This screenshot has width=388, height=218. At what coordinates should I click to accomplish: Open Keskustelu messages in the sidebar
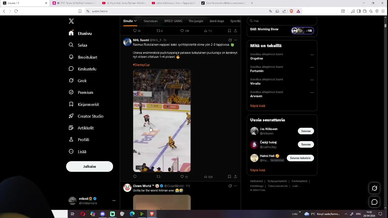coord(82,69)
